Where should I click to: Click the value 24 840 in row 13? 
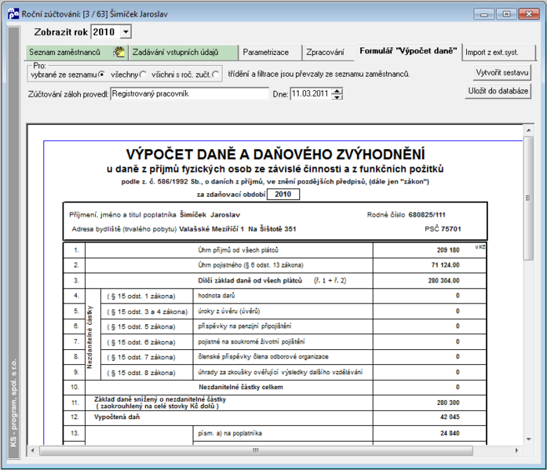[450, 433]
